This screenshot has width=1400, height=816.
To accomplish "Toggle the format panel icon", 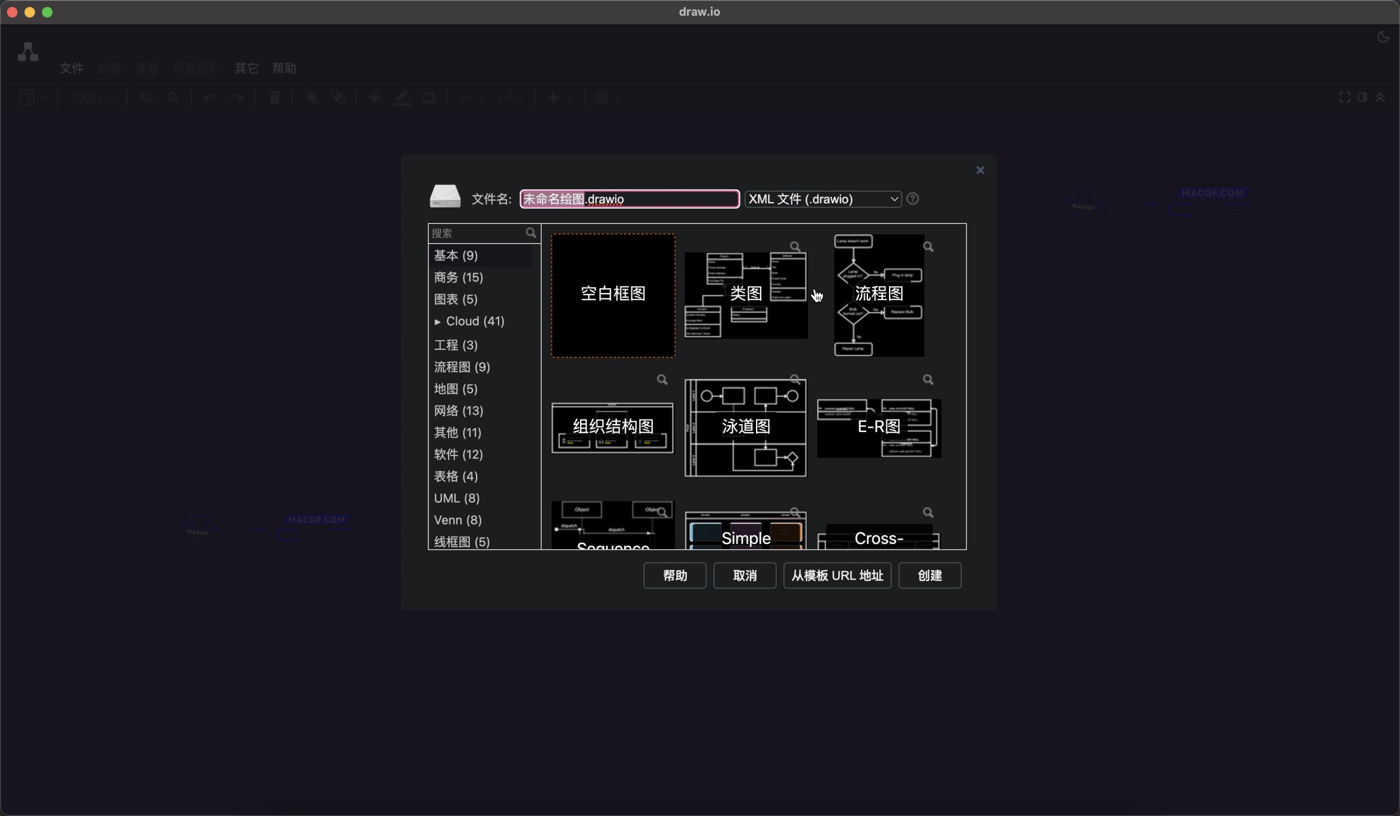I will 1362,97.
